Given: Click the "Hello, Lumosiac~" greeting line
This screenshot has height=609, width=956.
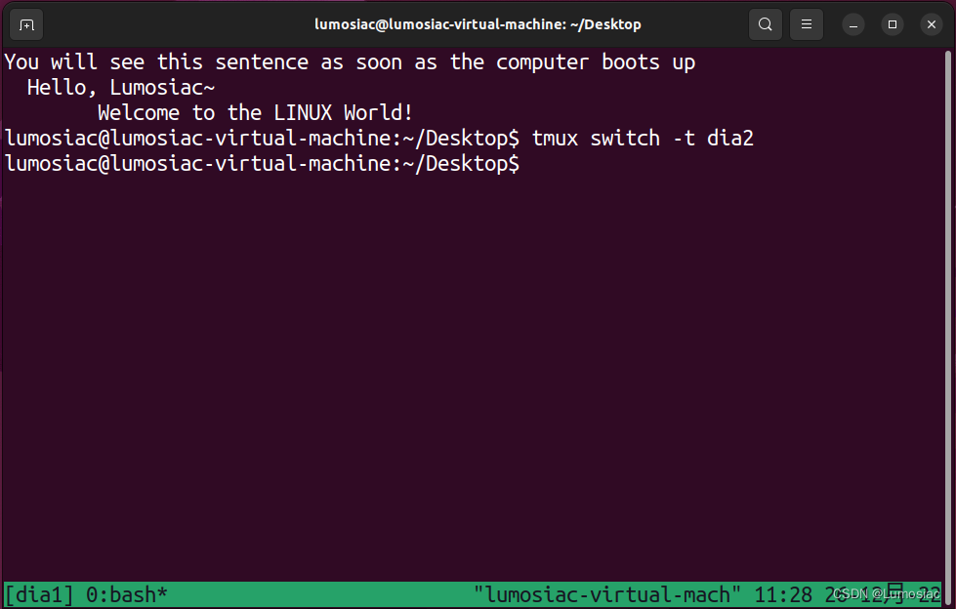Looking at the screenshot, I should (x=120, y=88).
